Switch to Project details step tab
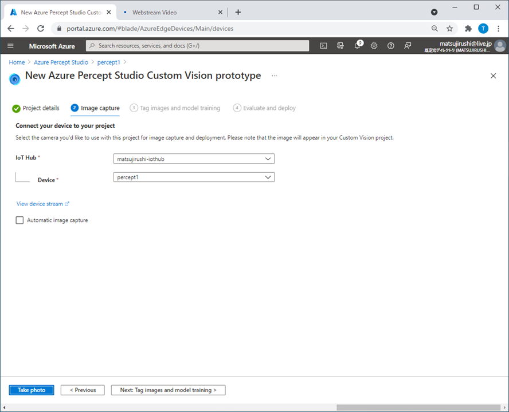Viewport: 509px width, 412px height. point(36,108)
